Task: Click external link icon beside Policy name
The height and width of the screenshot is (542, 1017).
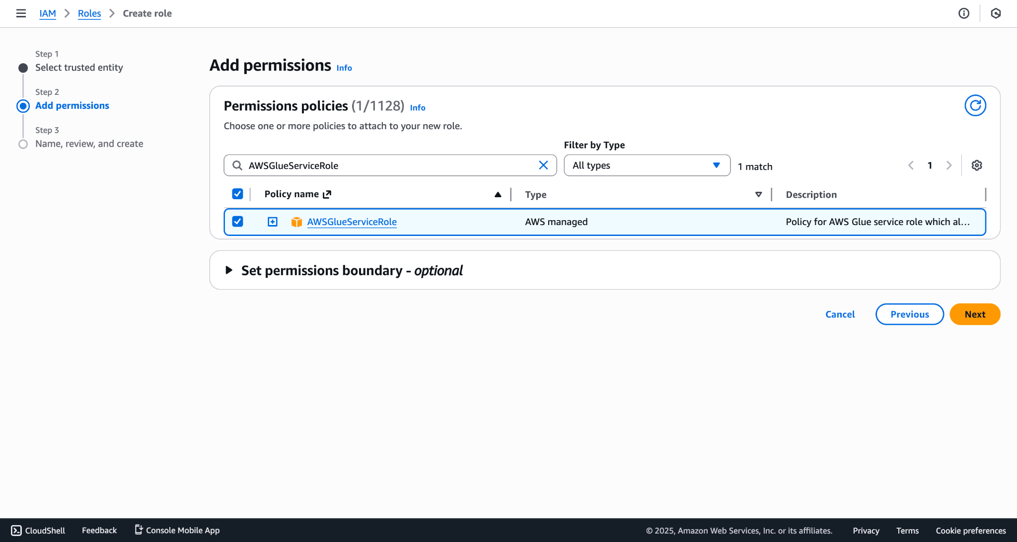Action: coord(327,194)
